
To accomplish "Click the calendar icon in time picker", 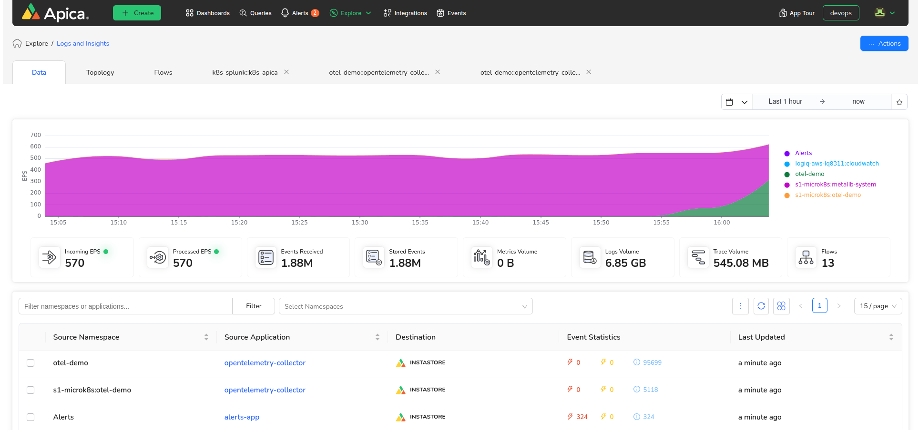I will (x=729, y=102).
